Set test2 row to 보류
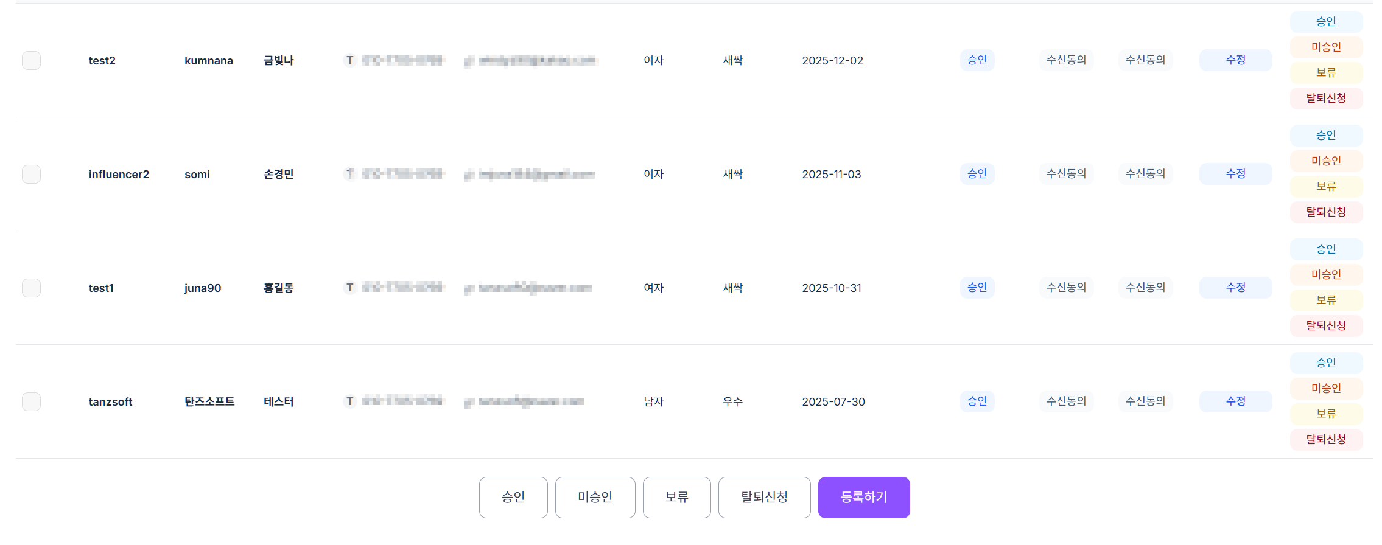Viewport: 1382px width, 545px height. pos(1326,72)
